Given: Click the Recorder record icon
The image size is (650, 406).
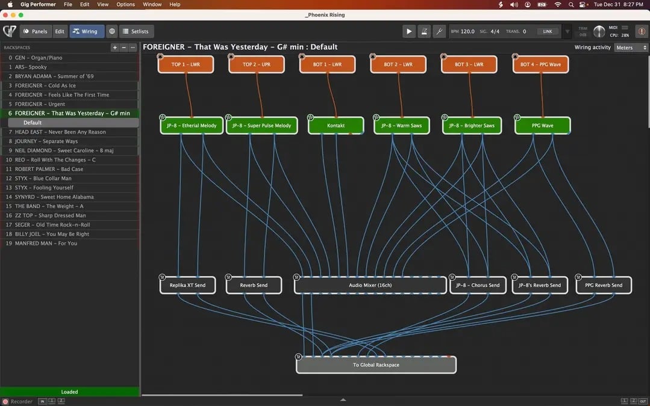Looking at the screenshot, I should pos(5,401).
